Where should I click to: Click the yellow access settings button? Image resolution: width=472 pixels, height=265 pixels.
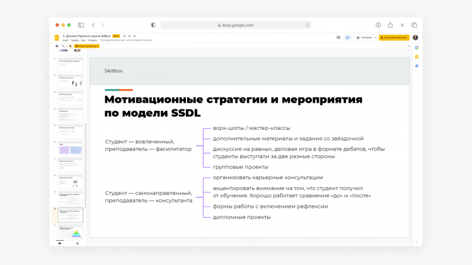(x=394, y=38)
